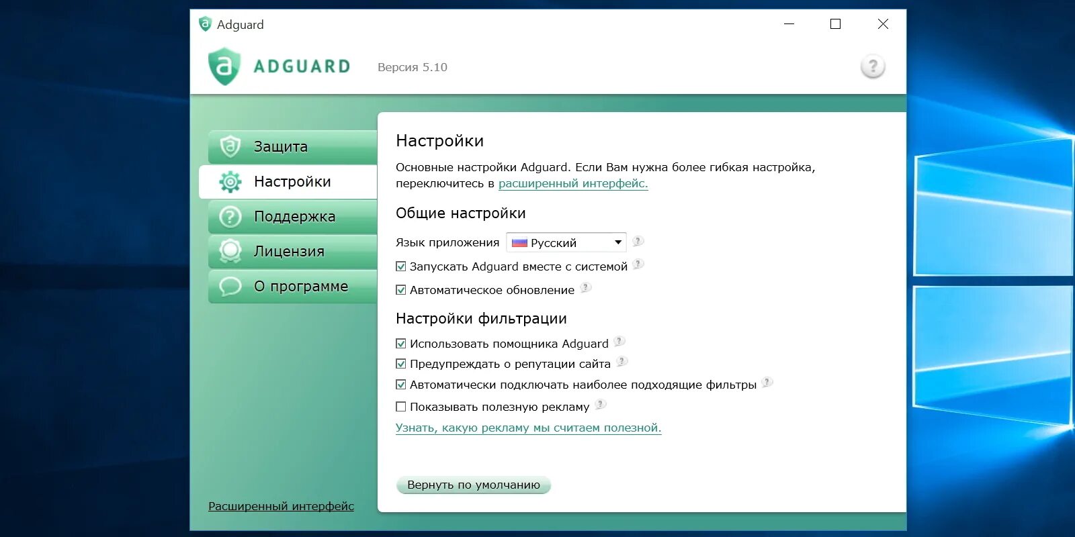Show hint for Предупреждать о репутации сайта
This screenshot has width=1075, height=537.
pos(622,361)
